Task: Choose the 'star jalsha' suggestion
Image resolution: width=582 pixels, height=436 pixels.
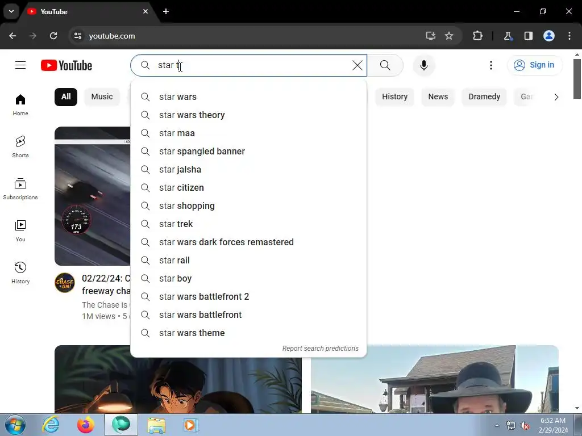Action: coord(248,169)
